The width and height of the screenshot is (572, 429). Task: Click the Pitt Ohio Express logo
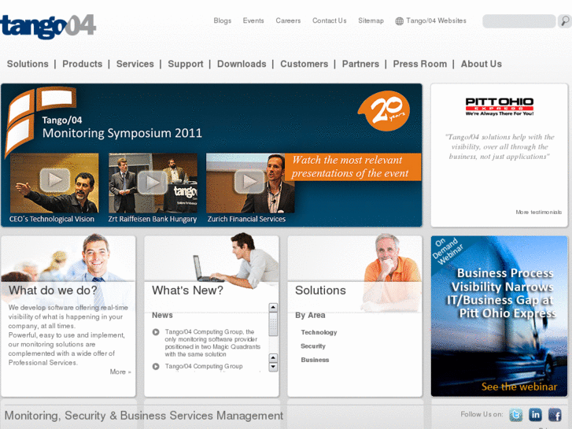(500, 106)
